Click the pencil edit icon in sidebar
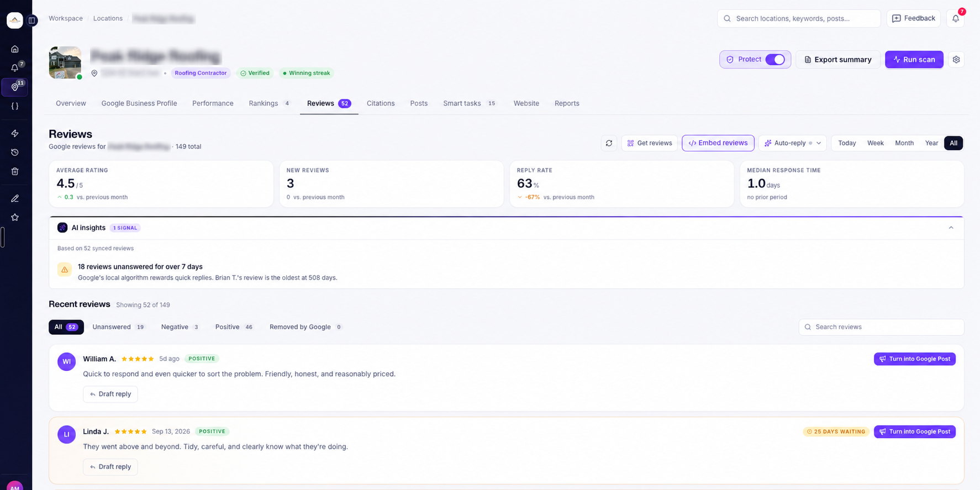Viewport: 980px width, 490px height. [15, 198]
